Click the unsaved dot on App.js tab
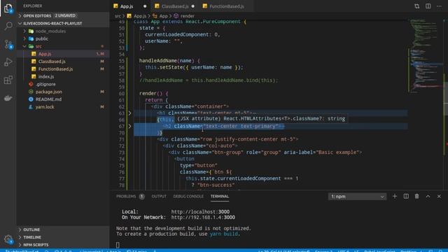This screenshot has width=448, height=252. point(145,6)
